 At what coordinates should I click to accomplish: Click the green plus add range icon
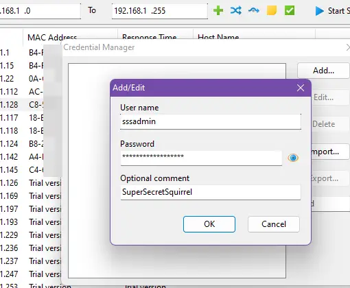[x=218, y=10]
